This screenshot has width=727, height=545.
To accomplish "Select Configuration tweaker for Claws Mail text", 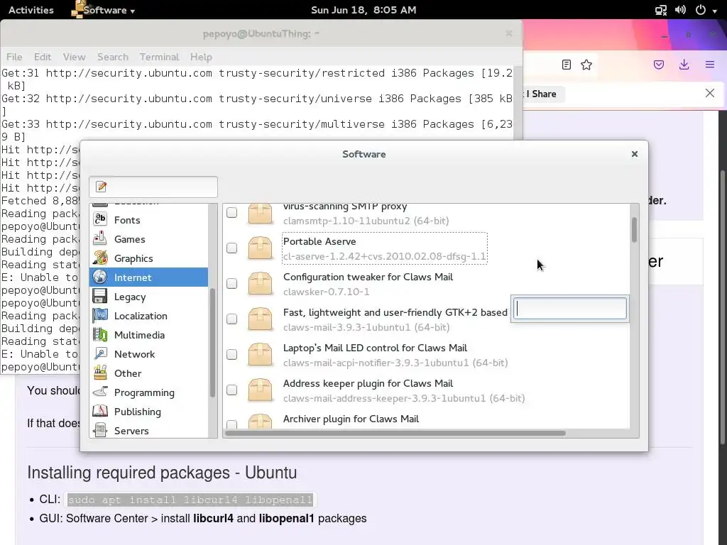I will [x=368, y=277].
